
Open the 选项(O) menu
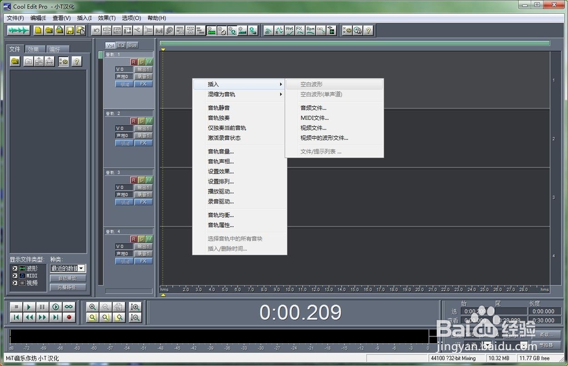click(132, 18)
